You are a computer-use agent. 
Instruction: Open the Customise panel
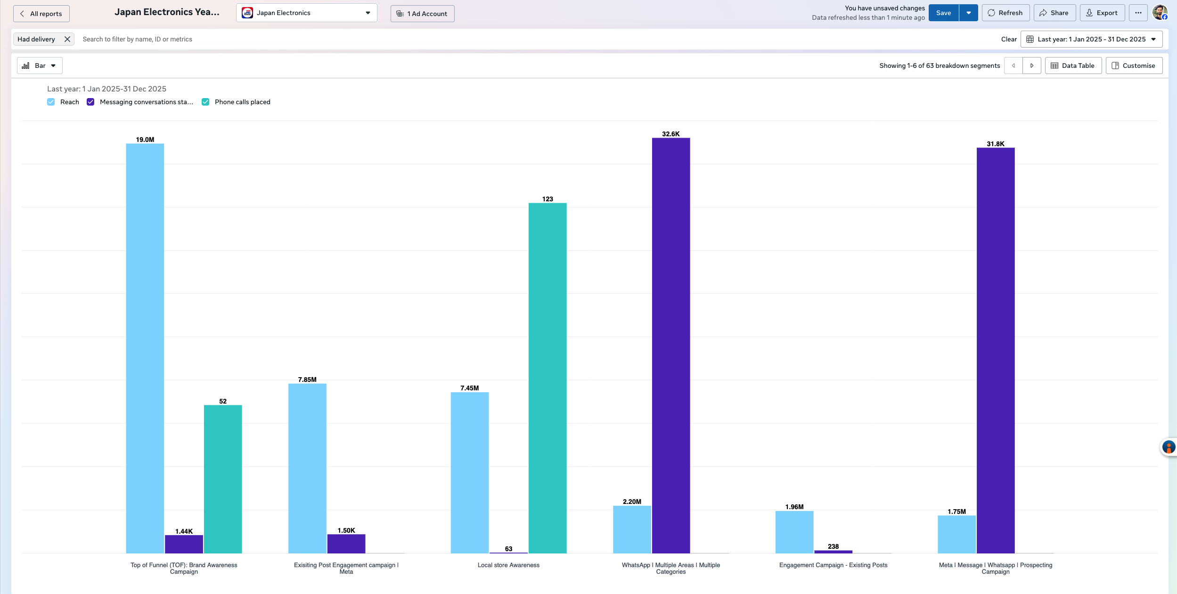click(x=1134, y=66)
